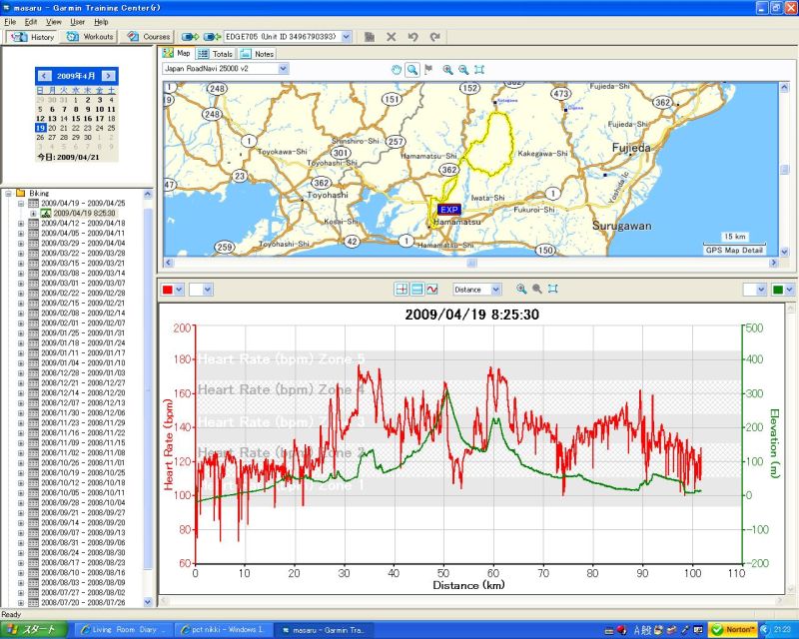Go to previous month in calendar
Image resolution: width=799 pixels, height=639 pixels.
click(44, 76)
